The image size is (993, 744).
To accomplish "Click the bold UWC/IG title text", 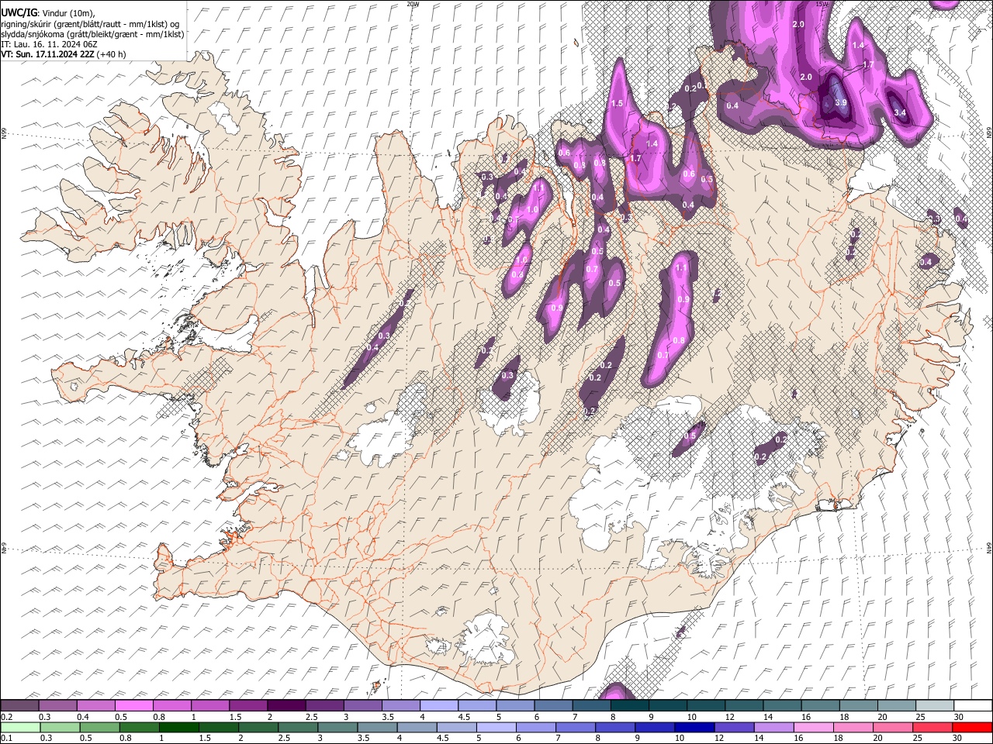I will [x=18, y=12].
